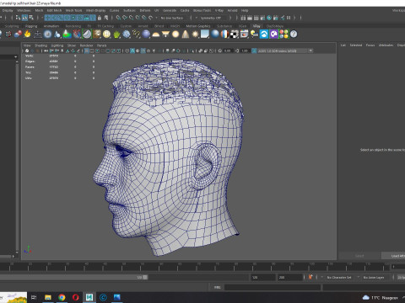Toggle the first highlighted selection mask icon
Viewport: 405px width, 303px height.
[x=48, y=18]
